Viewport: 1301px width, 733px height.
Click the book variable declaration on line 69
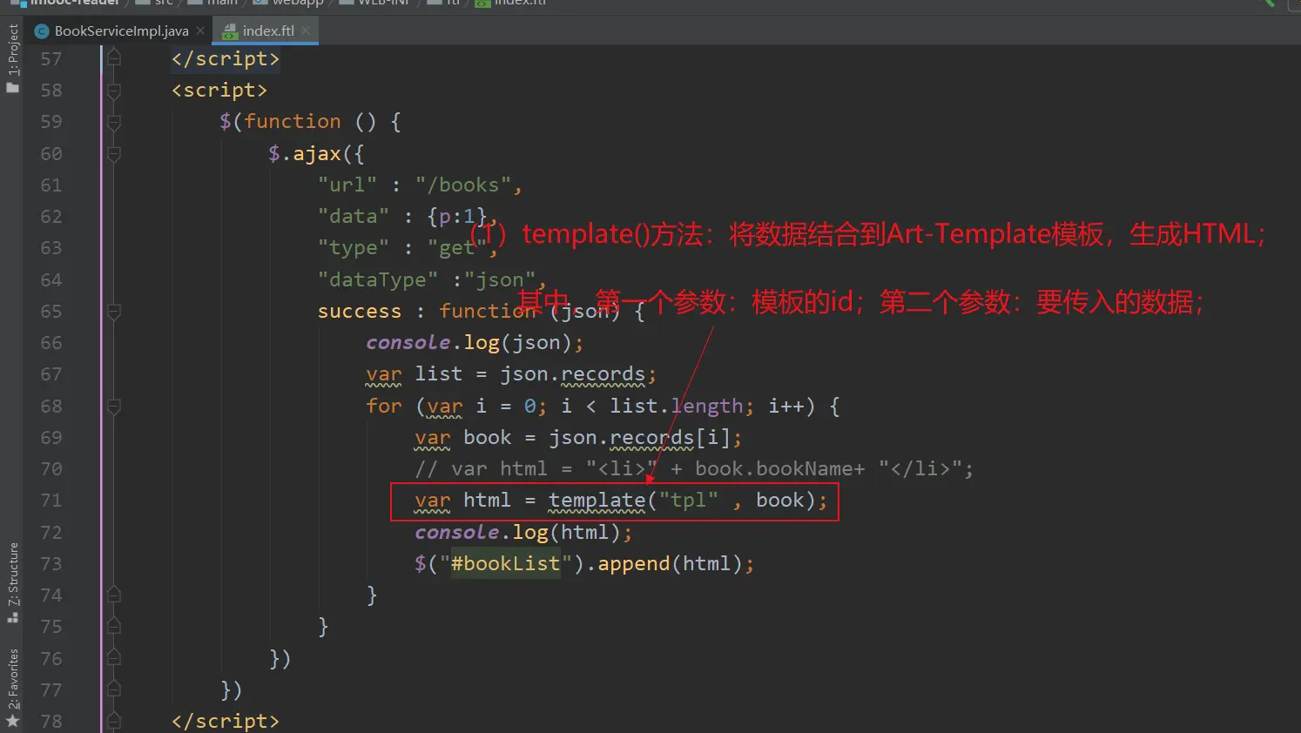488,437
